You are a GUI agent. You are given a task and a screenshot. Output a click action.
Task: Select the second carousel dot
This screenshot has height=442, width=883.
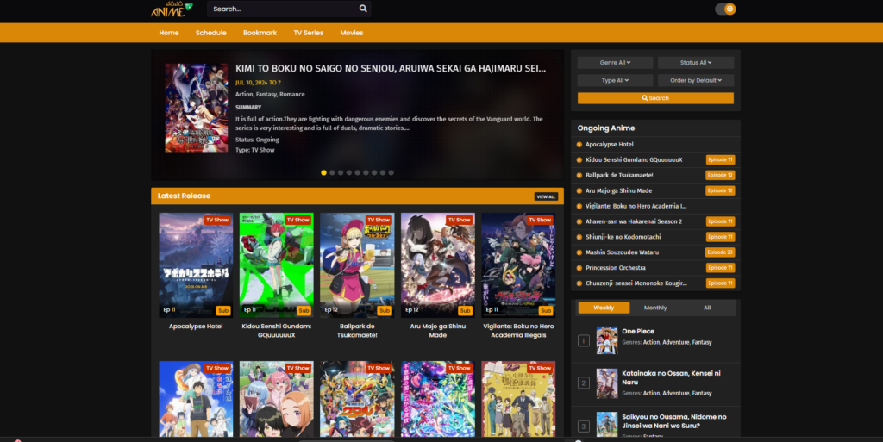coord(332,172)
